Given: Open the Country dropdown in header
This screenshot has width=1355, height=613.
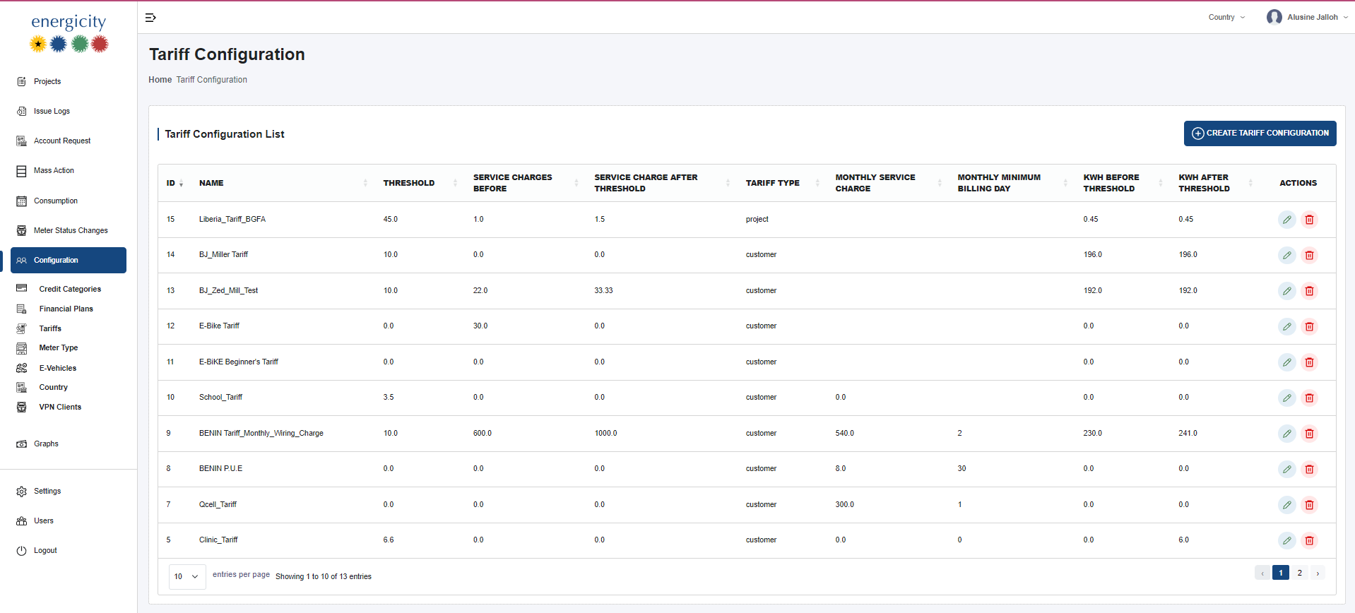Looking at the screenshot, I should click(1226, 17).
